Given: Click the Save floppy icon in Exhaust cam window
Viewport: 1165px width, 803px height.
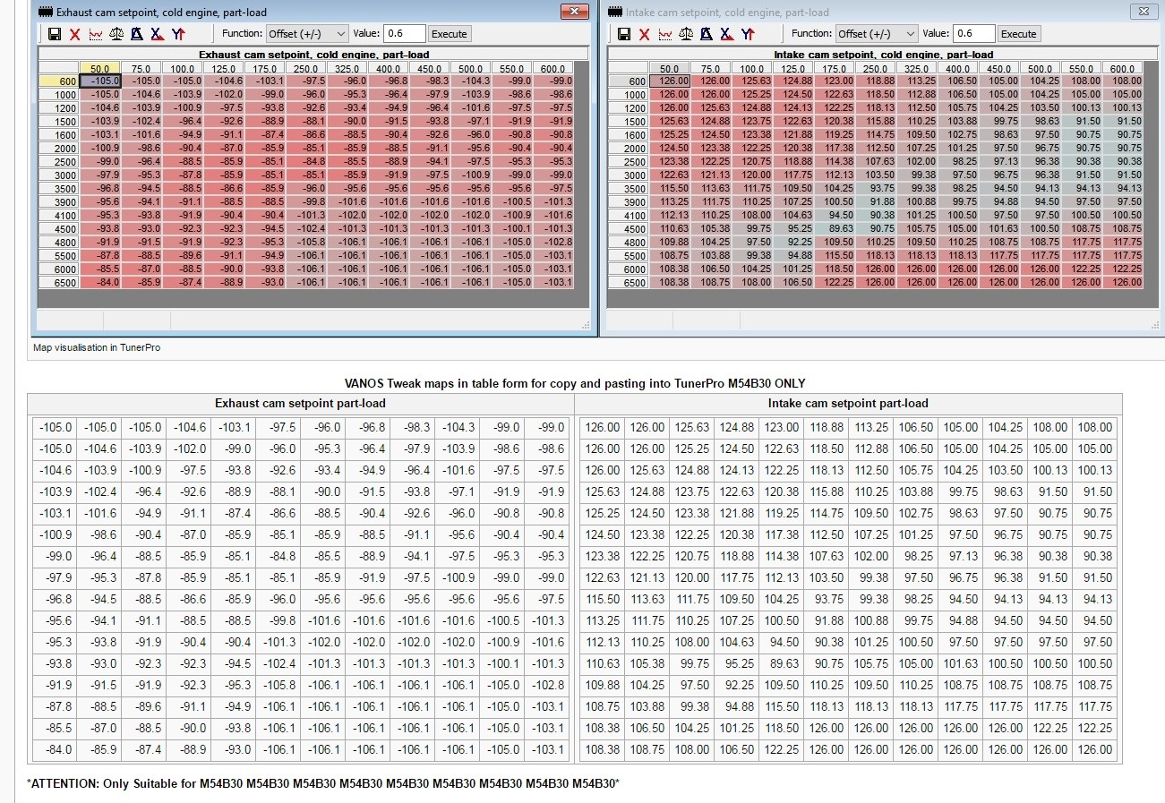Looking at the screenshot, I should (54, 34).
